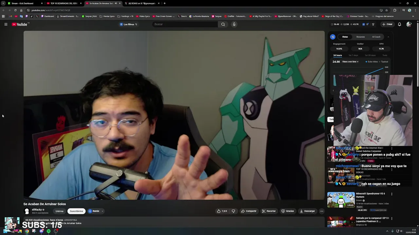Open the more actions ellipsis under video
The width and height of the screenshot is (419, 235).
[321, 211]
